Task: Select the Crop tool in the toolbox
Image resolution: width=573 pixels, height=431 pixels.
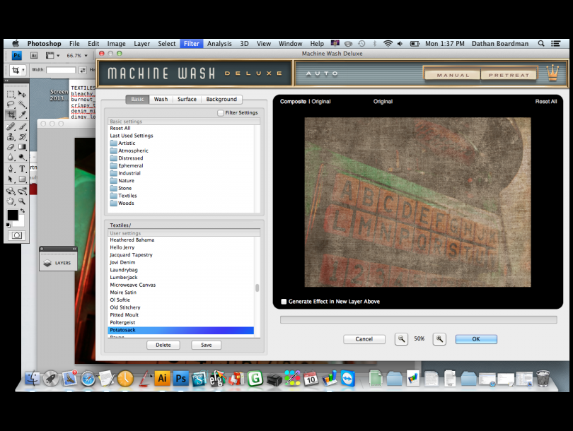Action: (x=11, y=115)
